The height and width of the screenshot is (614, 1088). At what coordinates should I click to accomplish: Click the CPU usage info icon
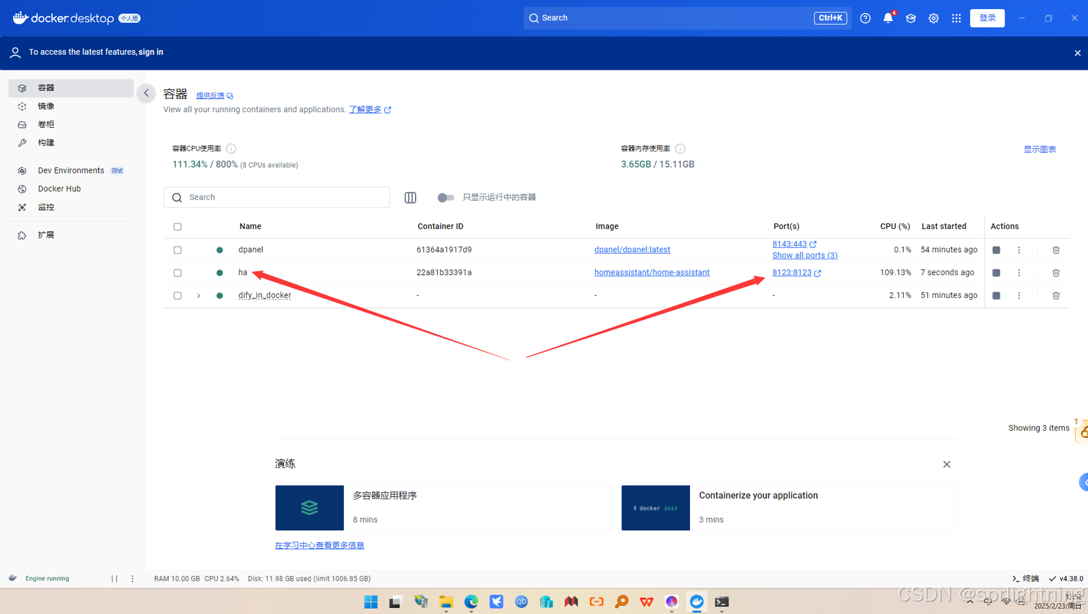231,149
